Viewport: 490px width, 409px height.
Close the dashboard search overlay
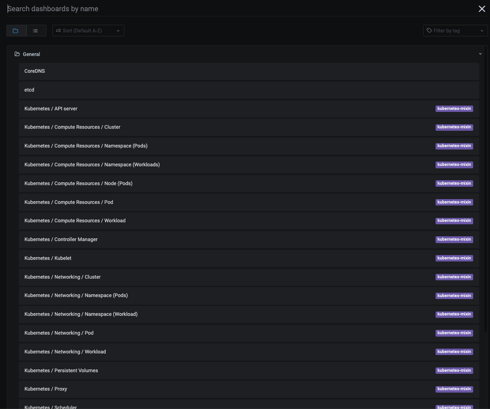point(482,9)
